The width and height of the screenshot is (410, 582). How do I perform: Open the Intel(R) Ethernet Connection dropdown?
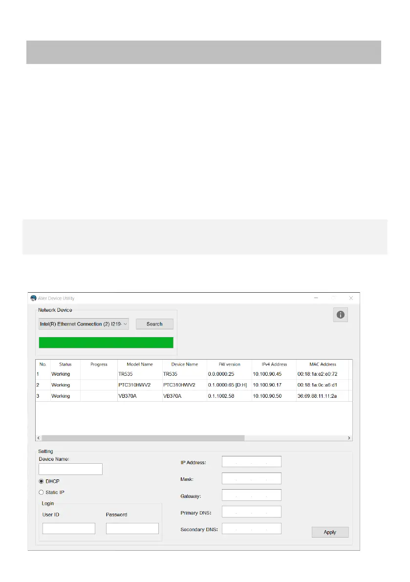click(84, 324)
